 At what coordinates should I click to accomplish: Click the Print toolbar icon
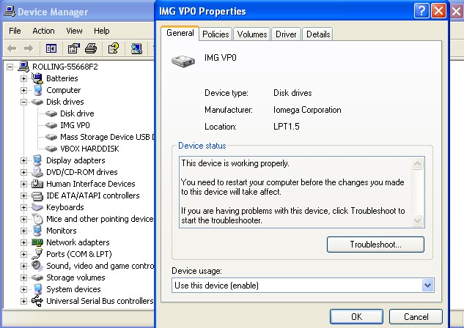pyautogui.click(x=91, y=48)
